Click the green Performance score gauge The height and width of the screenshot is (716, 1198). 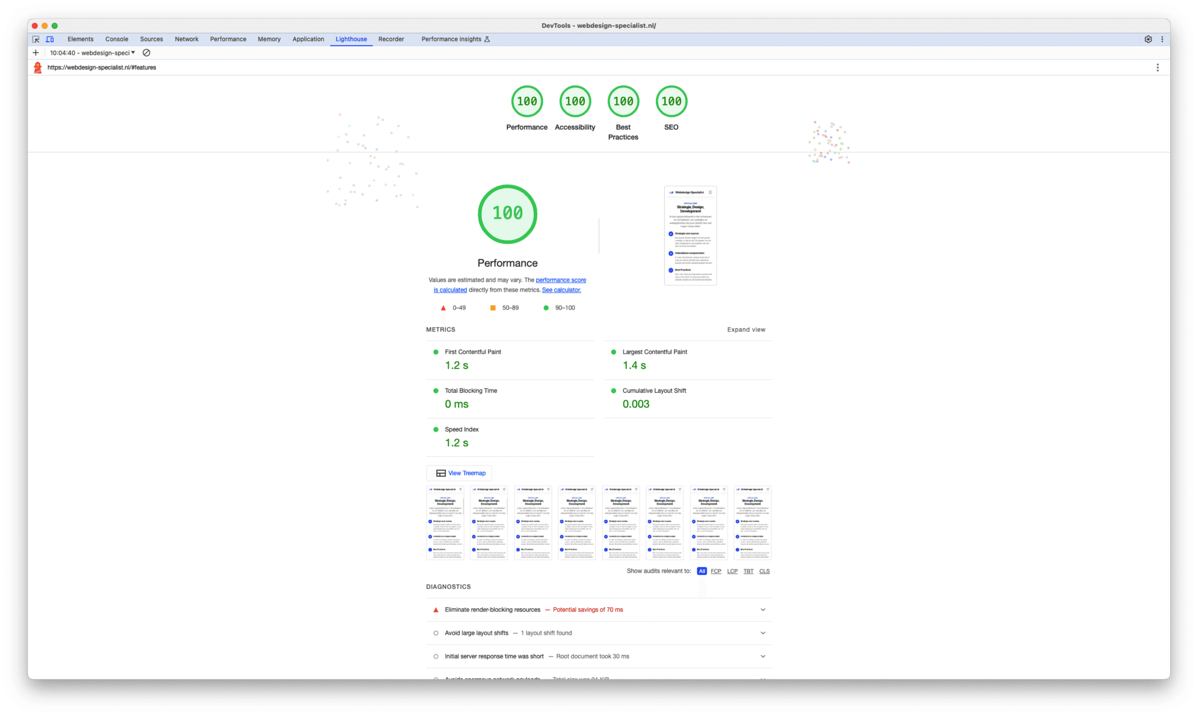tap(507, 214)
